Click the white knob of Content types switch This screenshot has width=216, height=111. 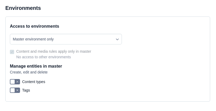[13, 82]
